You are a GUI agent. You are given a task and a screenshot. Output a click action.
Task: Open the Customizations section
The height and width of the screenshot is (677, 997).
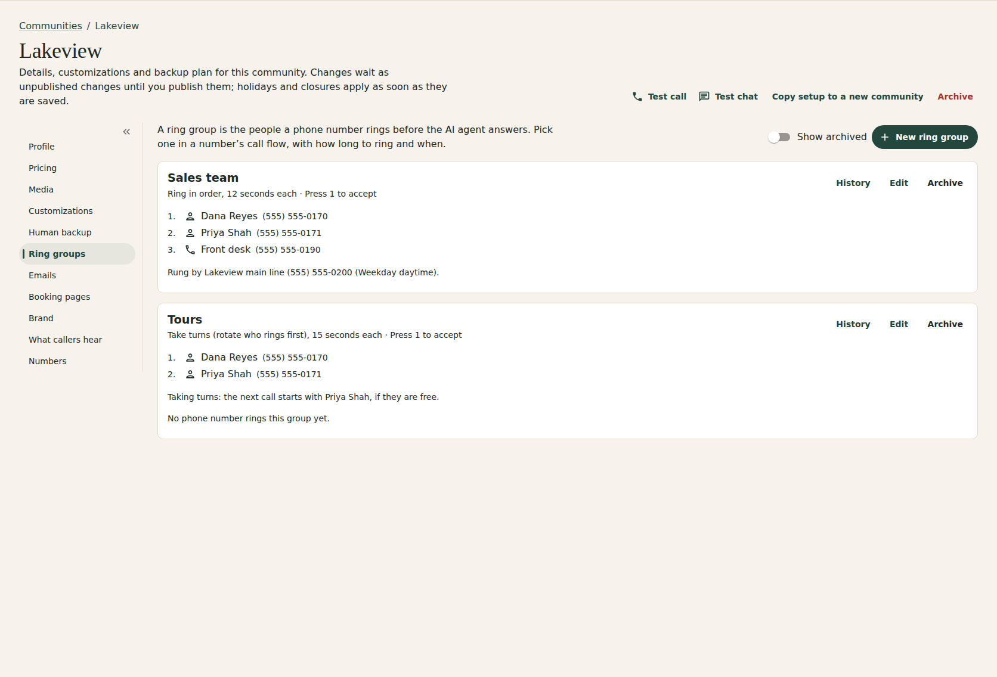(78, 211)
